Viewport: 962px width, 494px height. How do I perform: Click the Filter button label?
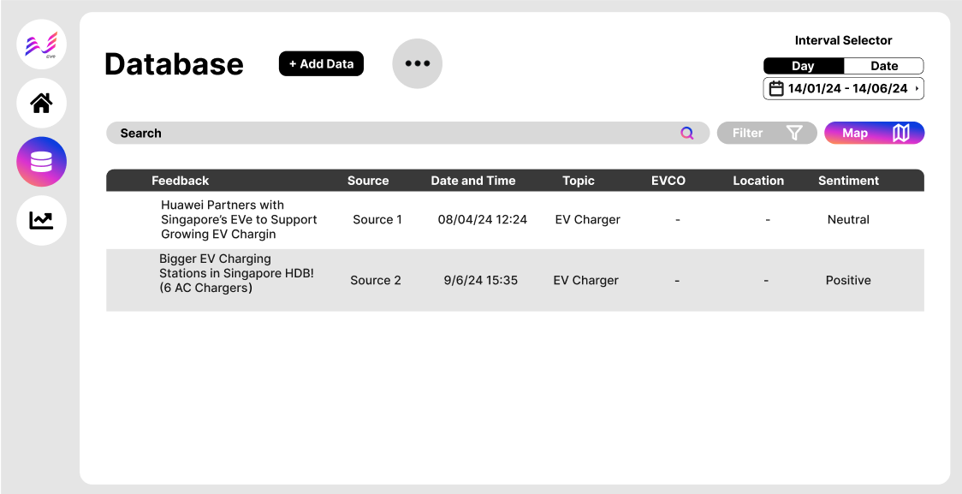(747, 133)
